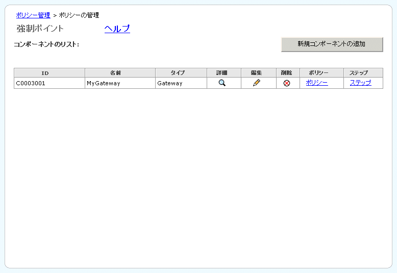Click ポリシーの管理 breadcrumb text
Screen dimensions: 397x273
79,15
